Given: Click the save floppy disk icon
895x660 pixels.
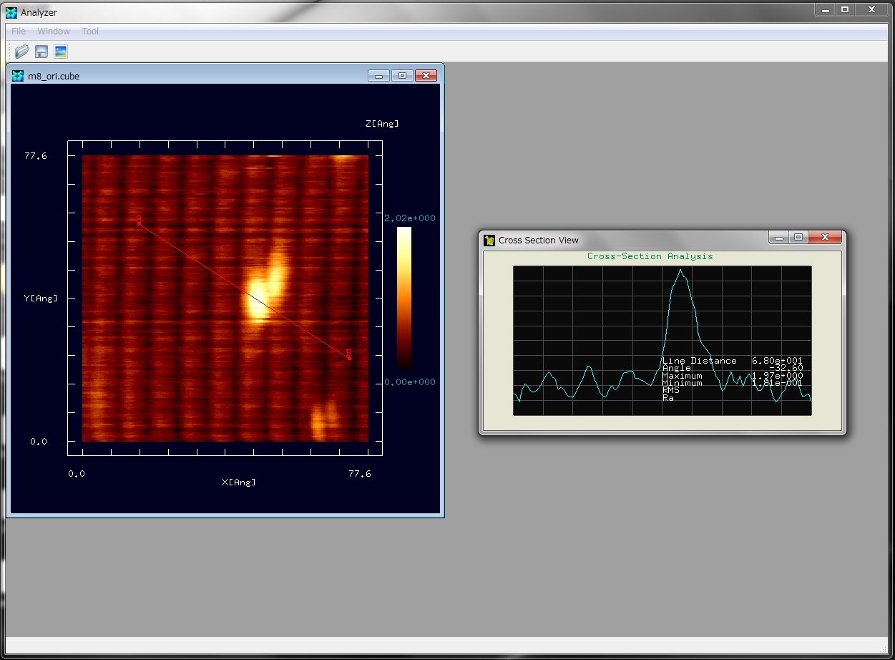Looking at the screenshot, I should [41, 52].
